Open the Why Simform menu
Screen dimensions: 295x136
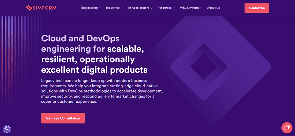point(191,8)
